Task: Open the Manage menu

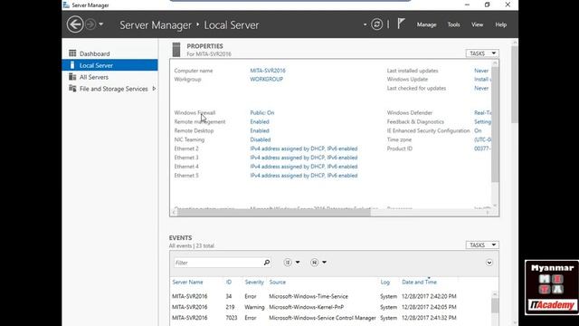Action: pyautogui.click(x=426, y=24)
